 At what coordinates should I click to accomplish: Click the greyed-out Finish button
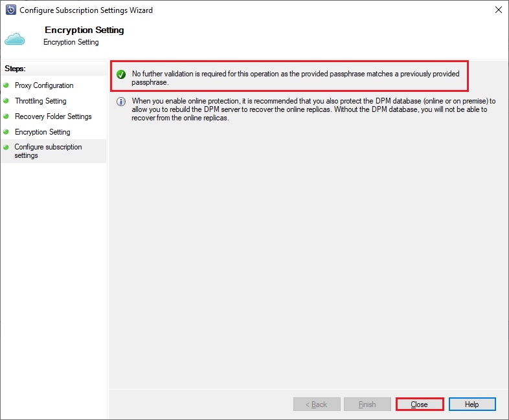(367, 404)
